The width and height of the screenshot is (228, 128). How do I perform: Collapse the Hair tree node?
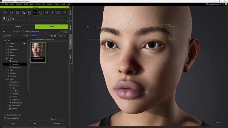click(x=6, y=58)
